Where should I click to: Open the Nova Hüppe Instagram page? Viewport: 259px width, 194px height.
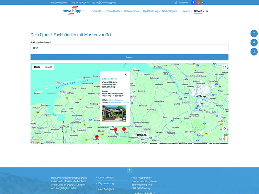pos(198,2)
